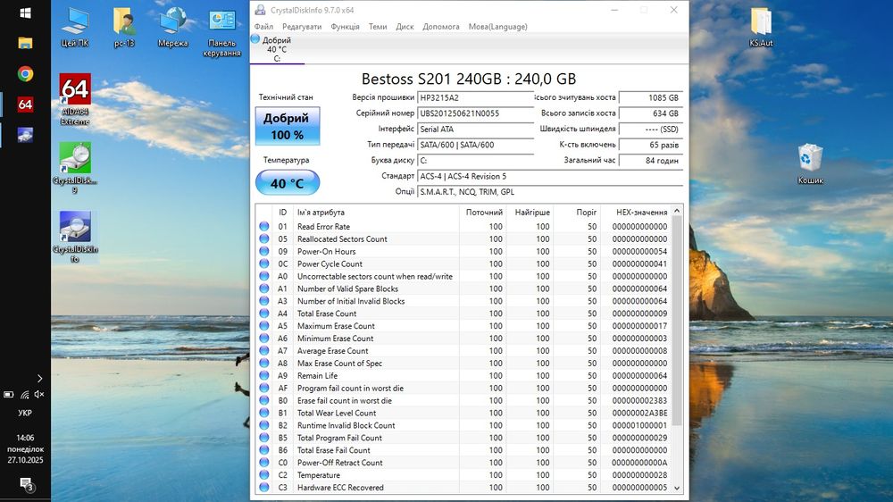
Task: Click the status circle for Remain Life
Action: [263, 375]
